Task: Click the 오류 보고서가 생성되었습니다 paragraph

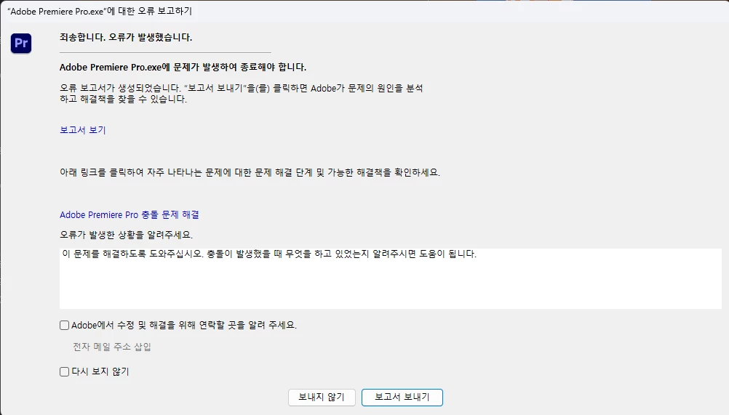Action: (x=242, y=93)
